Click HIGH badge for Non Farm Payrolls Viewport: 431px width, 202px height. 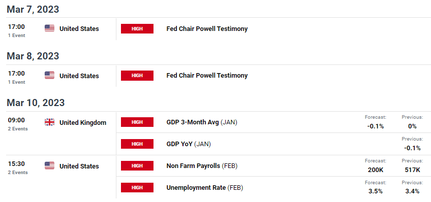[137, 166]
